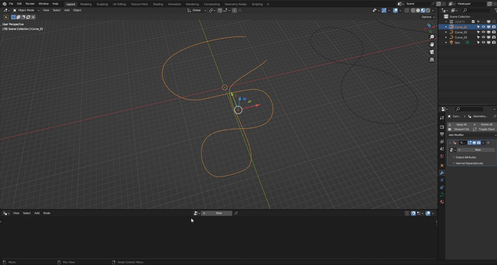
Task: Open node editor Add menu
Action: coord(37,213)
